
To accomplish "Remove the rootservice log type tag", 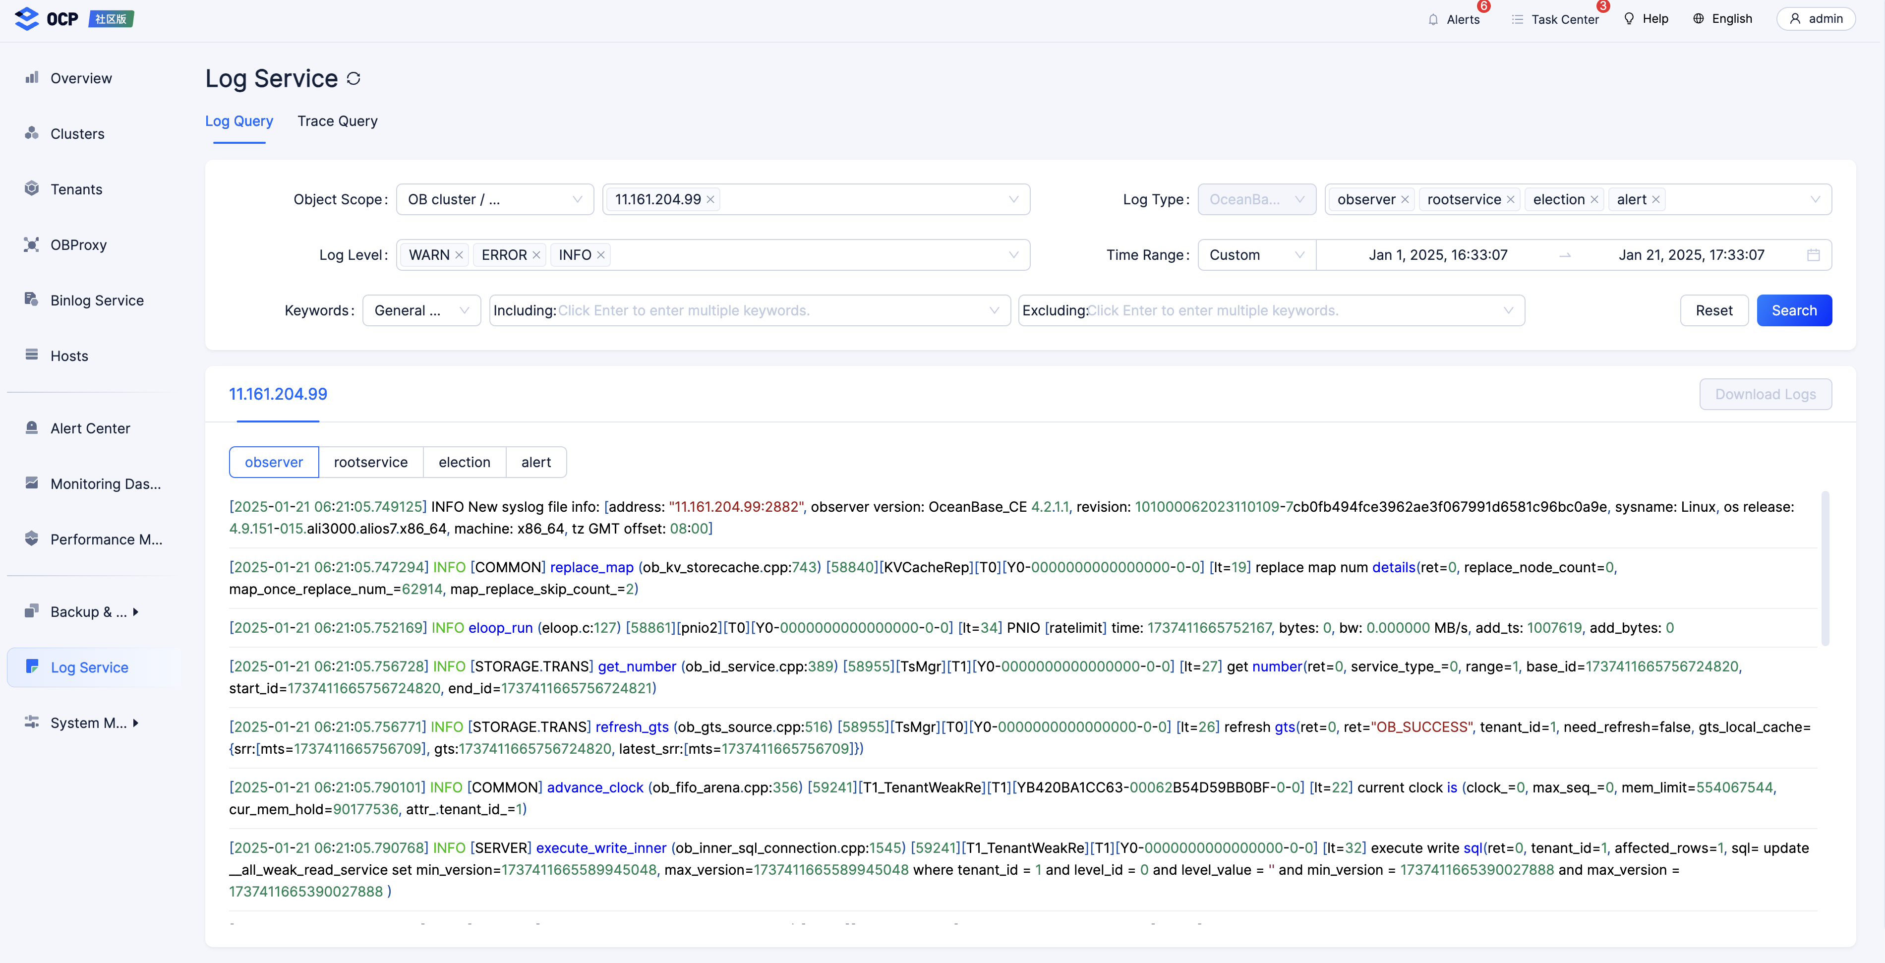I will 1510,200.
